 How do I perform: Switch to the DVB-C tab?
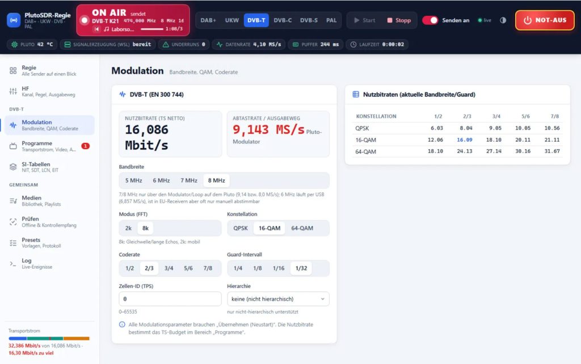283,20
